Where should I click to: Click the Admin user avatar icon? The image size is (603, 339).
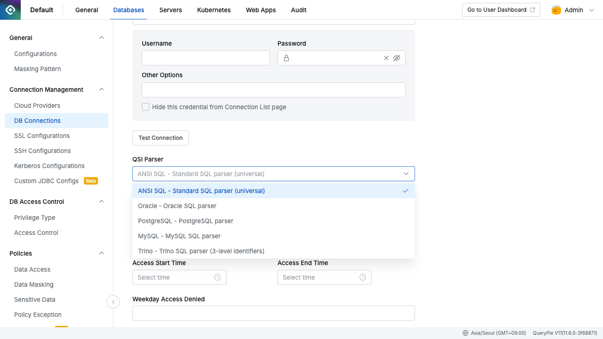coord(556,10)
